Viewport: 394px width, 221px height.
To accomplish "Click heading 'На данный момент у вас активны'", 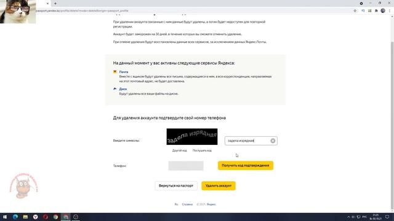I will click(174, 63).
